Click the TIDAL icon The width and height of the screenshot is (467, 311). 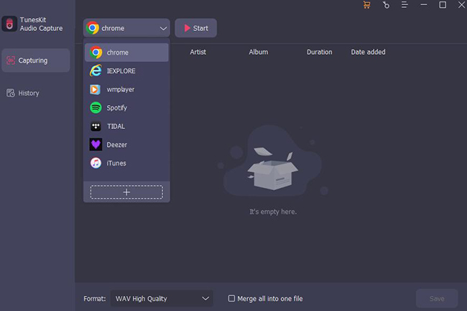click(96, 126)
